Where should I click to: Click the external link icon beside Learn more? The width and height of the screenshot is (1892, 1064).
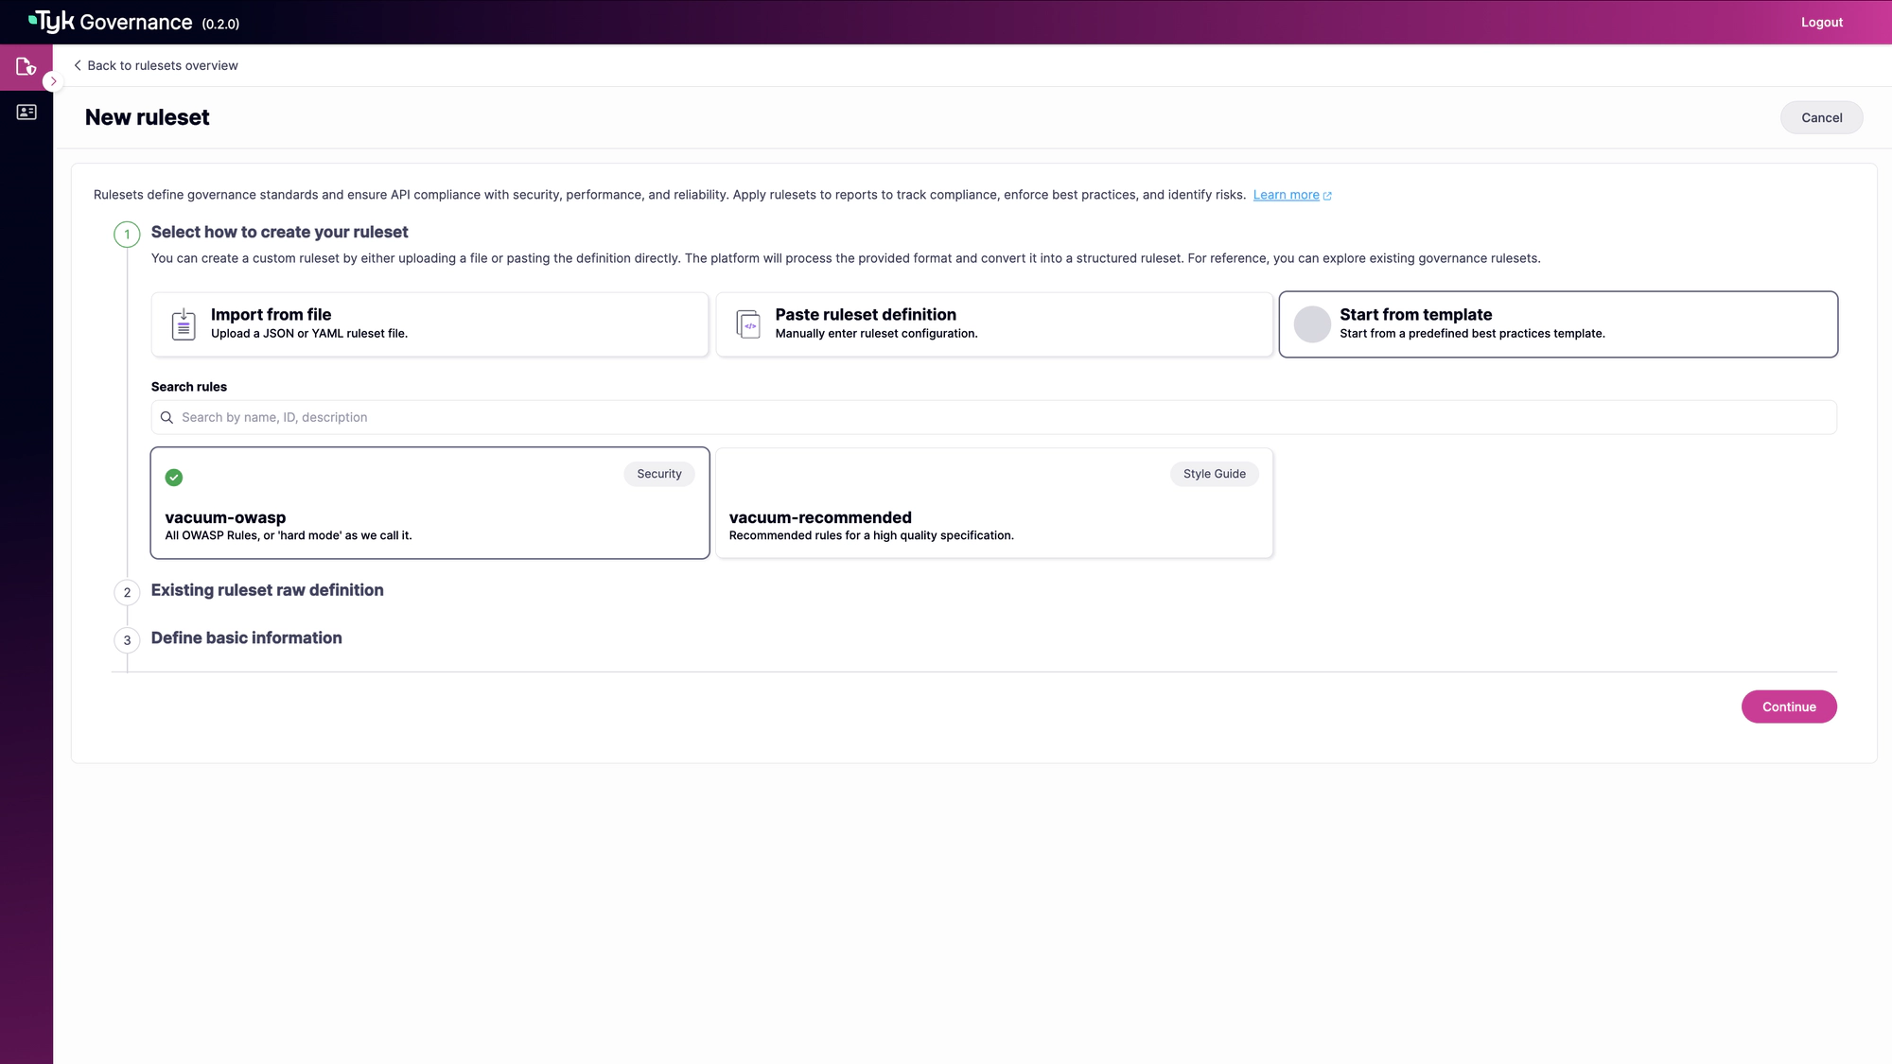pos(1327,196)
